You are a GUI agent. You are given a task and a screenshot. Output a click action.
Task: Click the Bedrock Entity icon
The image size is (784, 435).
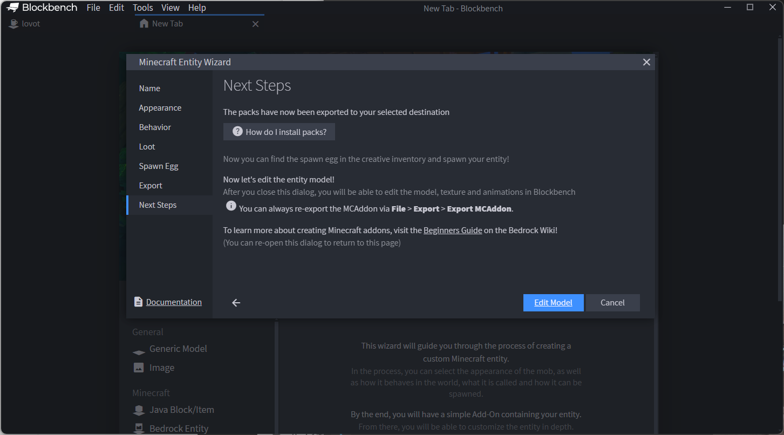pos(139,429)
